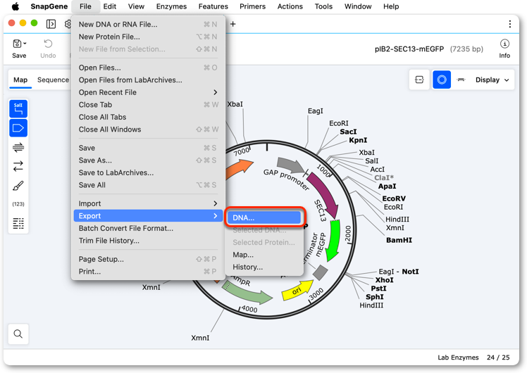The height and width of the screenshot is (373, 527).
Task: Click the description panel lines icon
Action: coord(18,223)
